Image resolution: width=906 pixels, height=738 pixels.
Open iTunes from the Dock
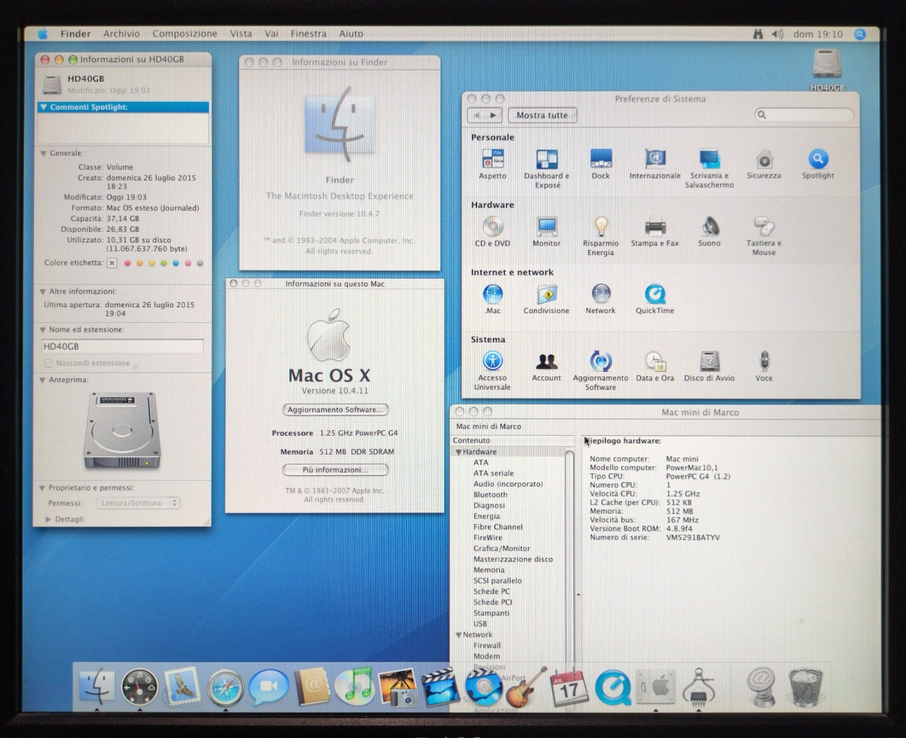[354, 687]
